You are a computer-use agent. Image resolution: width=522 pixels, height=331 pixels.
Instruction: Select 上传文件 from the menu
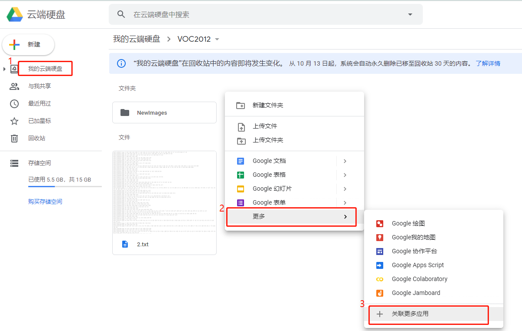click(267, 126)
